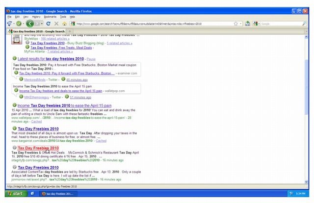Image resolution: width=314 pixels, height=203 pixels.
Task: Click the Internet Explorer quick-launch icon
Action: tap(32, 194)
